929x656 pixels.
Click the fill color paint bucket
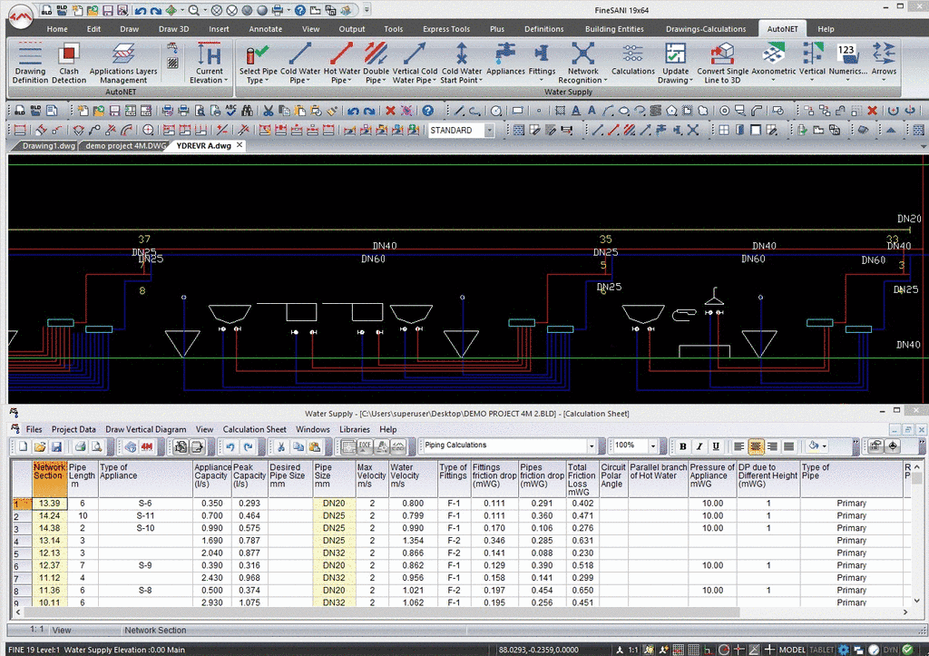(814, 446)
